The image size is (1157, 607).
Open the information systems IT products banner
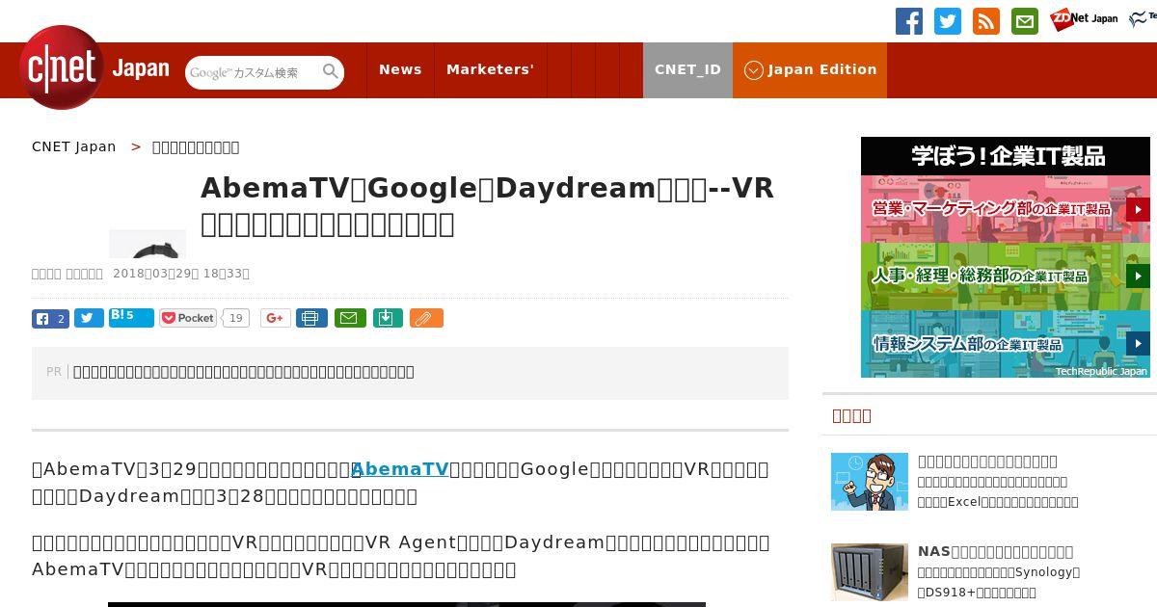[1006, 344]
